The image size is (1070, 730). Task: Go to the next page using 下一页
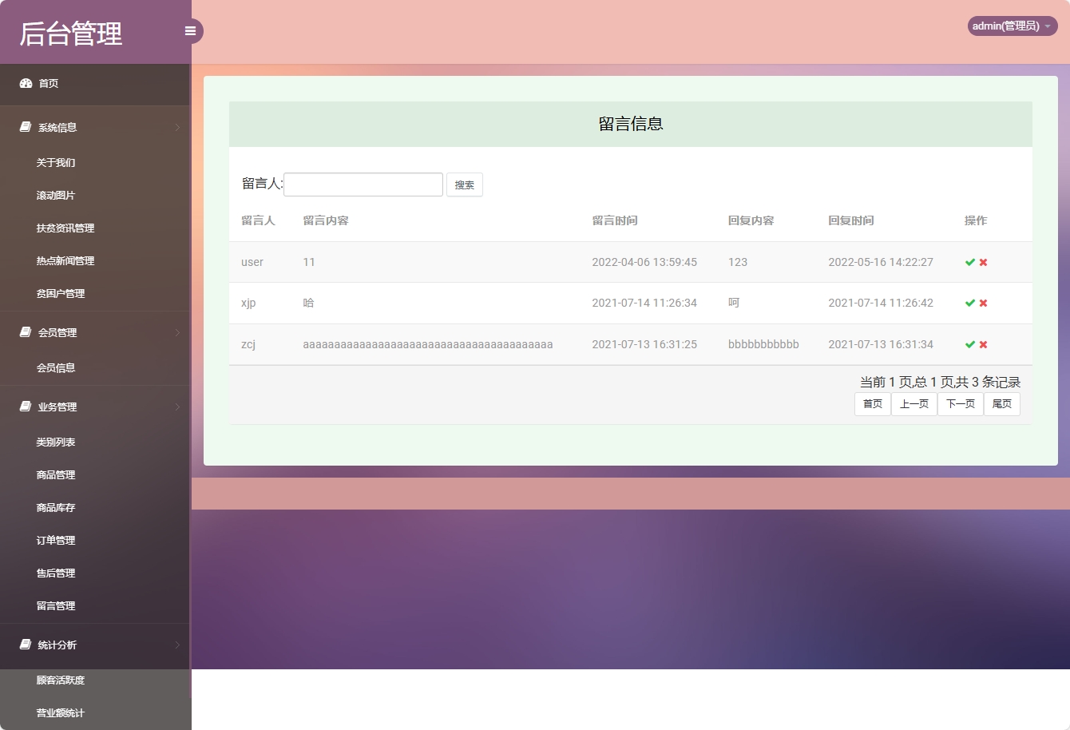click(960, 403)
